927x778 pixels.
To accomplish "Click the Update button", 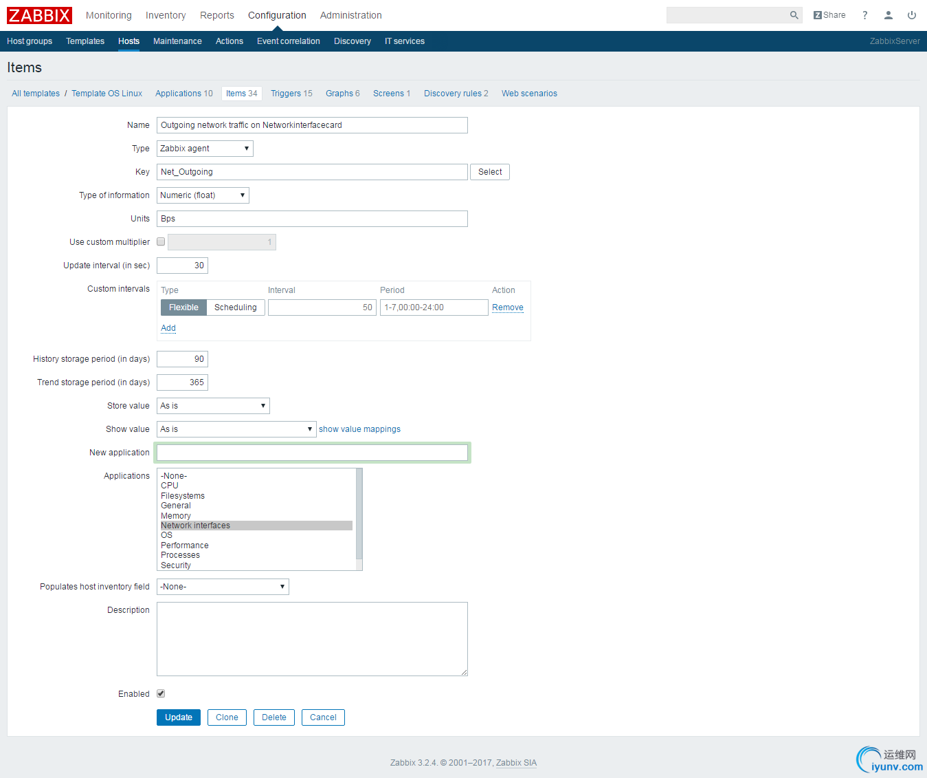I will [x=179, y=717].
